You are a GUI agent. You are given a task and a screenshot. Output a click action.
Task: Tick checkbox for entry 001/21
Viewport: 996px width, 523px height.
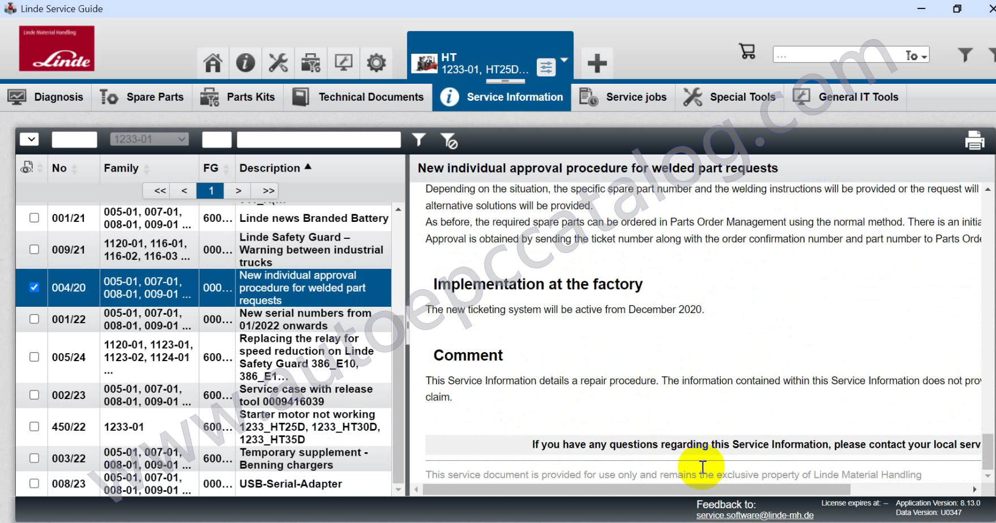(34, 218)
